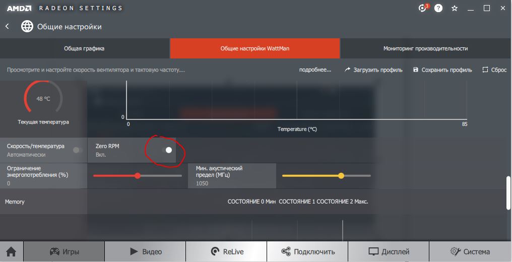The height and width of the screenshot is (262, 512).
Task: Click the подробнее... link
Action: 315,70
